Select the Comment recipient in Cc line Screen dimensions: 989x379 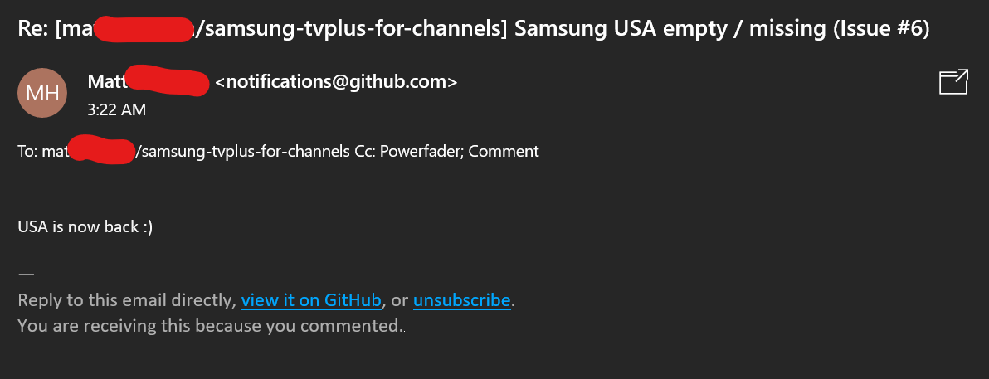tap(504, 151)
